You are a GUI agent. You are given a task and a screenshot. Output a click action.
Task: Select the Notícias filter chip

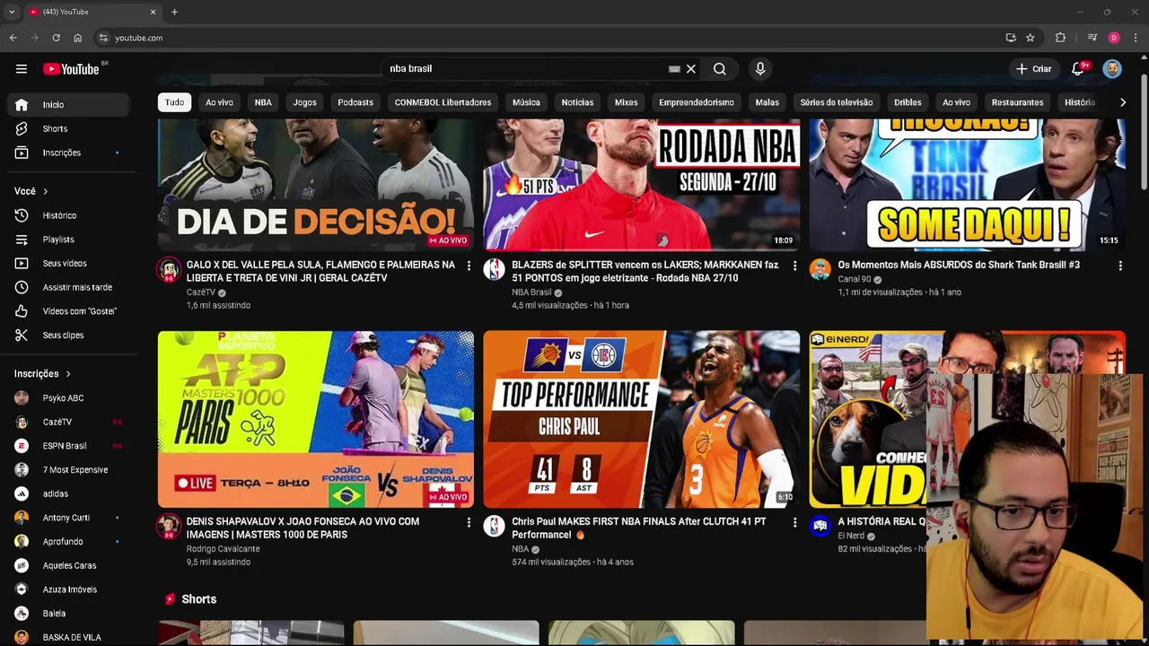[x=577, y=102]
